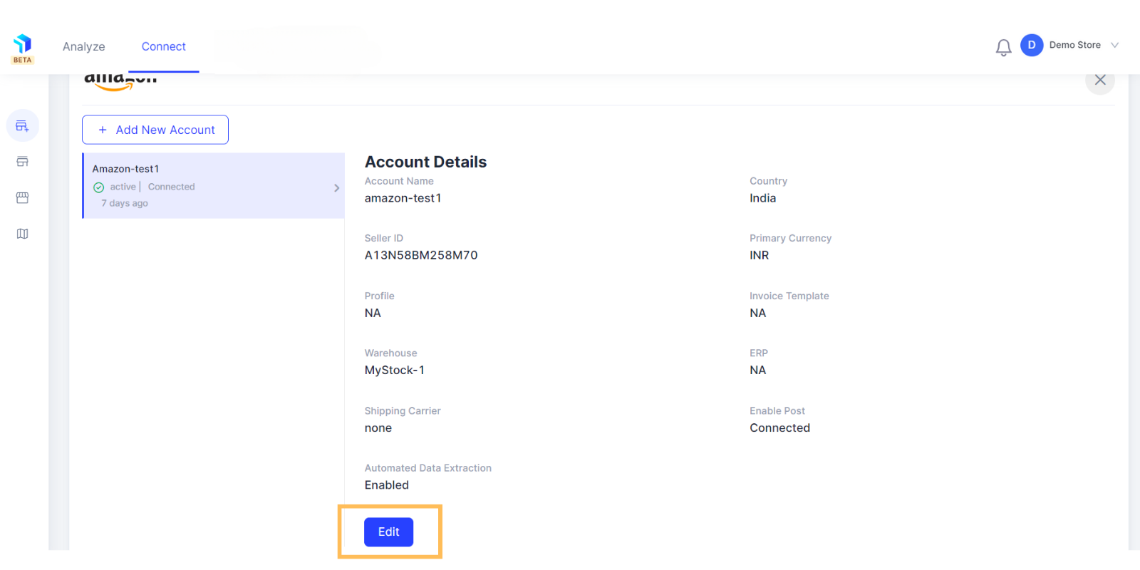Open the map sidebar icon
Viewport: 1140px width, 570px height.
click(23, 234)
